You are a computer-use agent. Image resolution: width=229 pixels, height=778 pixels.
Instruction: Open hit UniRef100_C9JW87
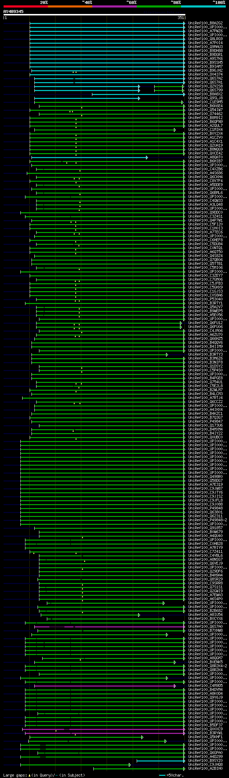[x=205, y=489]
